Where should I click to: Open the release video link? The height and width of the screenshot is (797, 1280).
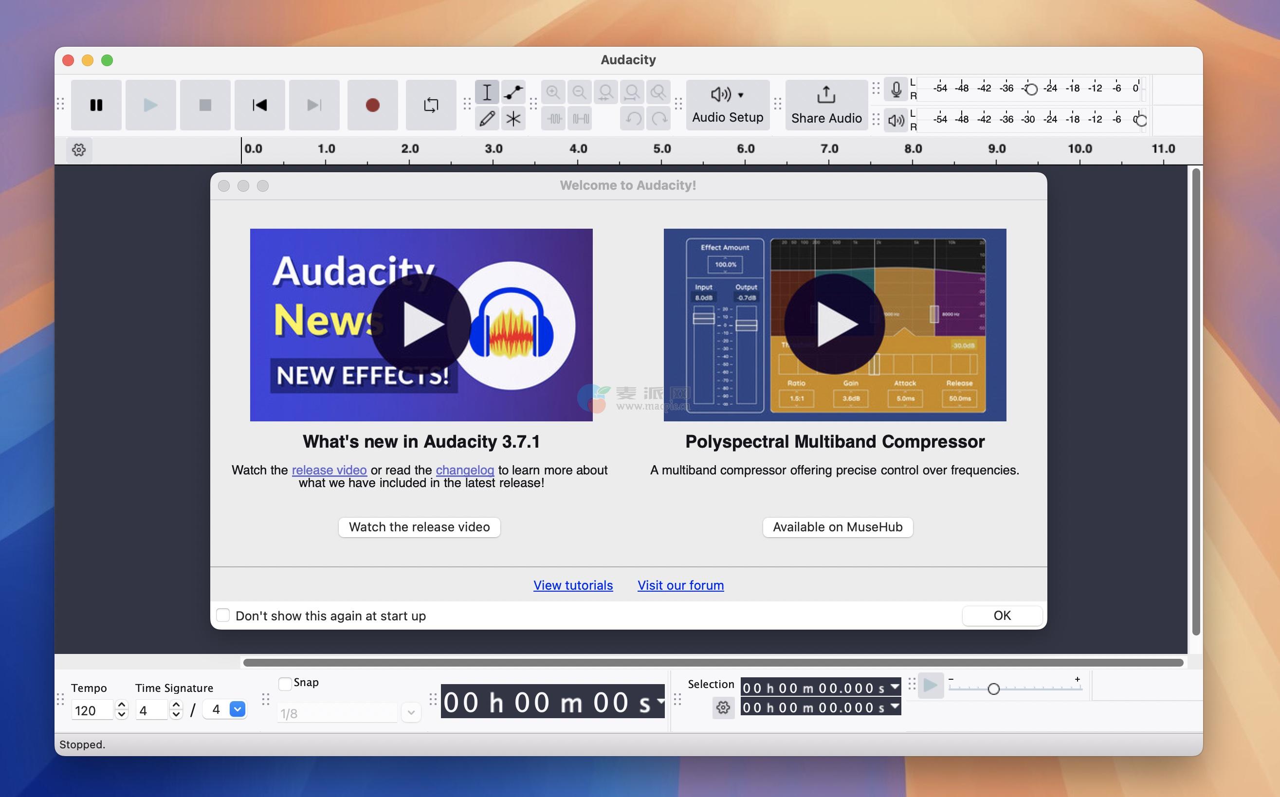(329, 470)
